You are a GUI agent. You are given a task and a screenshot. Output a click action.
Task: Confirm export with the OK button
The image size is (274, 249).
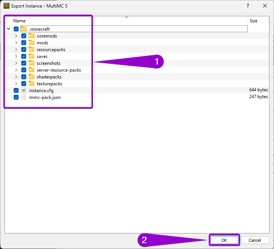tap(224, 240)
